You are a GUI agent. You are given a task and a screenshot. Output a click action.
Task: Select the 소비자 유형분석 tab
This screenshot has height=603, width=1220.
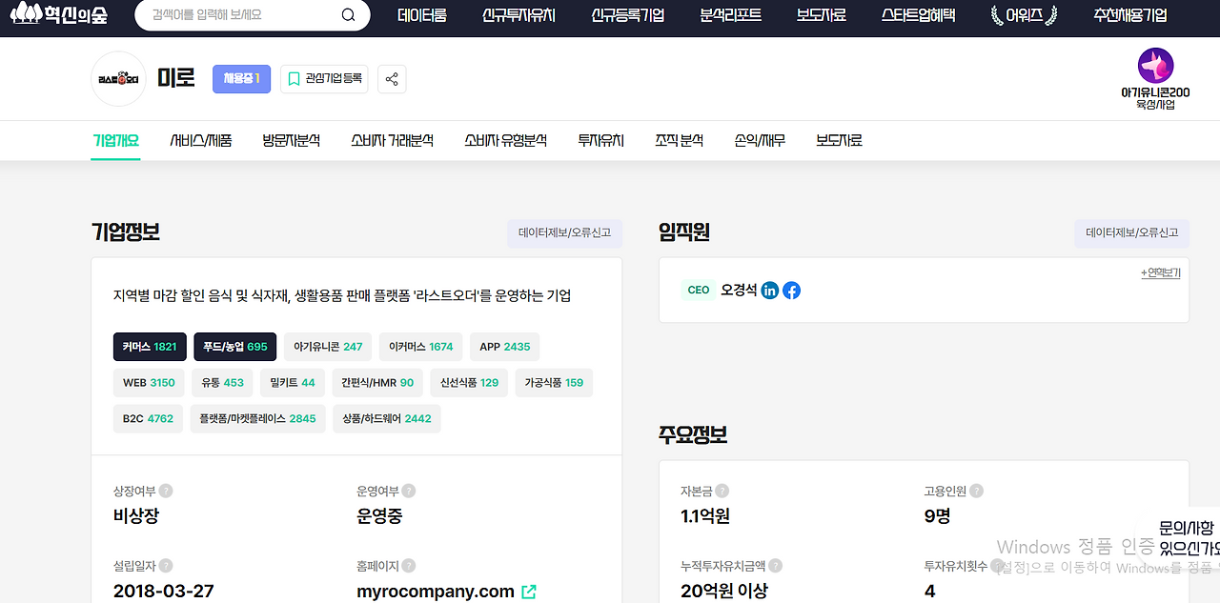point(505,140)
